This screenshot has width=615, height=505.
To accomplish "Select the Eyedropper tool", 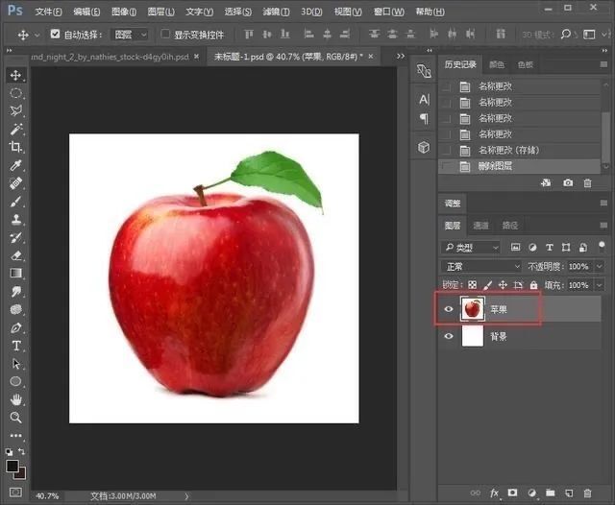I will pyautogui.click(x=15, y=165).
